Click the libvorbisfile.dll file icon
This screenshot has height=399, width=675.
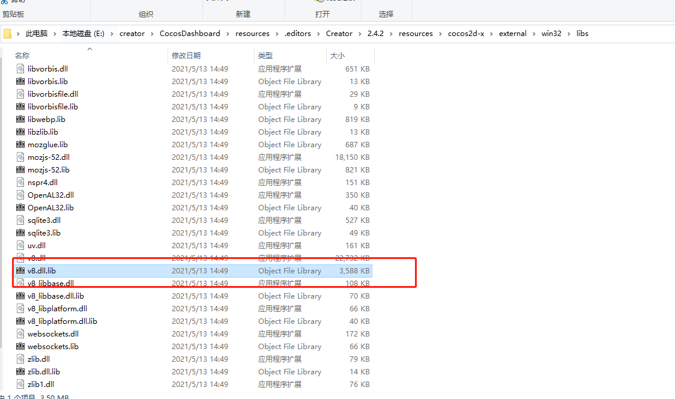point(20,94)
